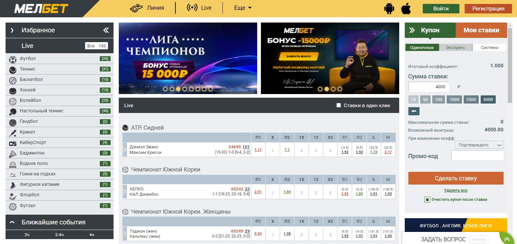Click the table tennis paddle icon
Image resolution: width=517 pixels, height=244 pixels.
[x=13, y=111]
